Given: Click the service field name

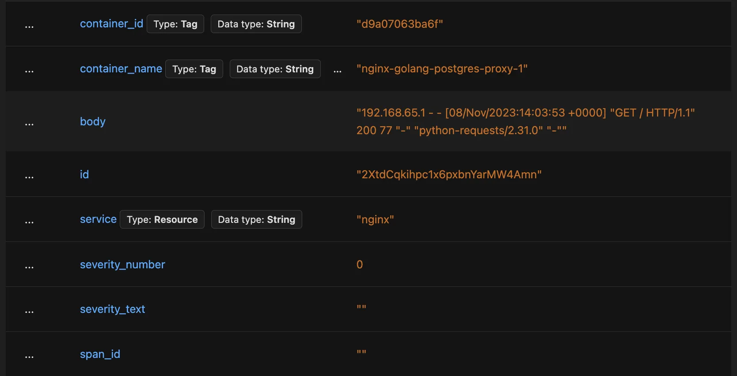Looking at the screenshot, I should [x=98, y=219].
